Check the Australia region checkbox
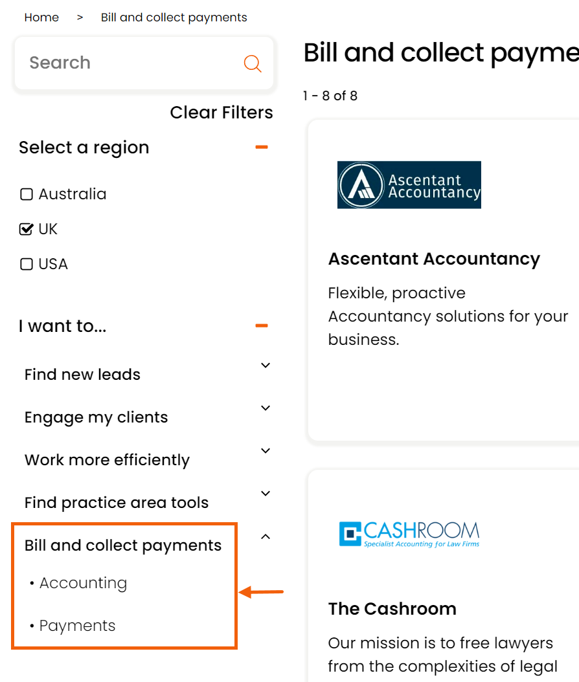Viewport: 579px width, 682px height. [27, 194]
